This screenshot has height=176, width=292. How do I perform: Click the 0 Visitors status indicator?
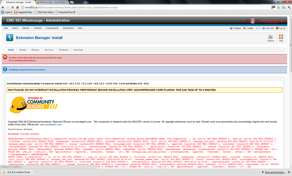coord(235,28)
